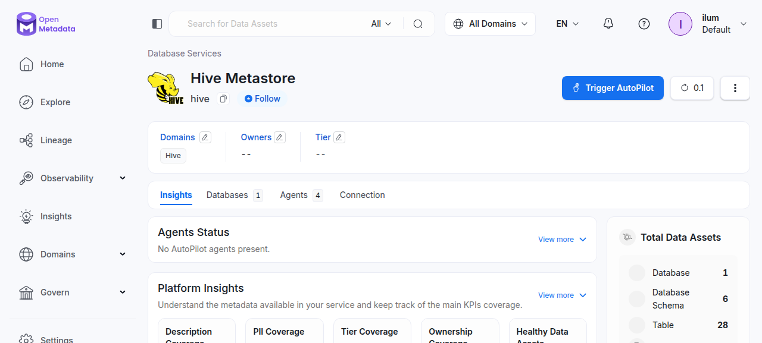
Task: Edit Domains with pencil icon
Action: point(205,137)
